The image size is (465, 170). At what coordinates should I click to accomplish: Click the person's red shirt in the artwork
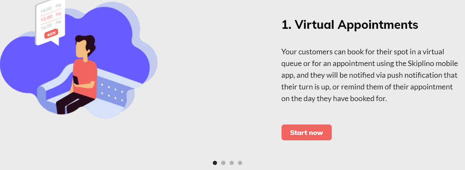coord(85,77)
